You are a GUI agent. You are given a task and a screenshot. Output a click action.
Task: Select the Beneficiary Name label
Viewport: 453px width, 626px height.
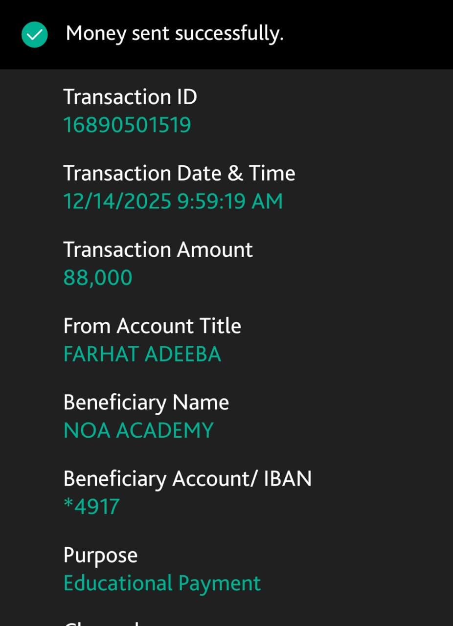pyautogui.click(x=146, y=402)
